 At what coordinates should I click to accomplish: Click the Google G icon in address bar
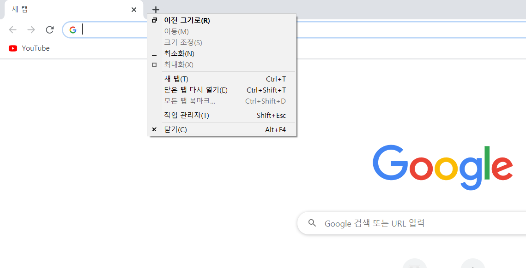click(x=73, y=30)
